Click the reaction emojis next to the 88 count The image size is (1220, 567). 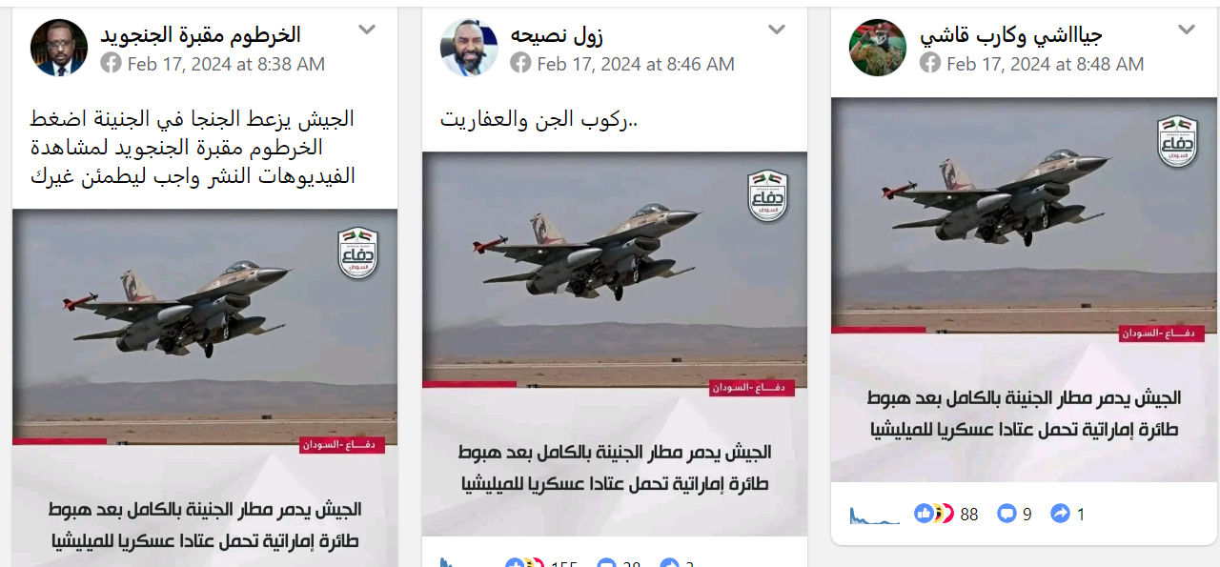(934, 514)
